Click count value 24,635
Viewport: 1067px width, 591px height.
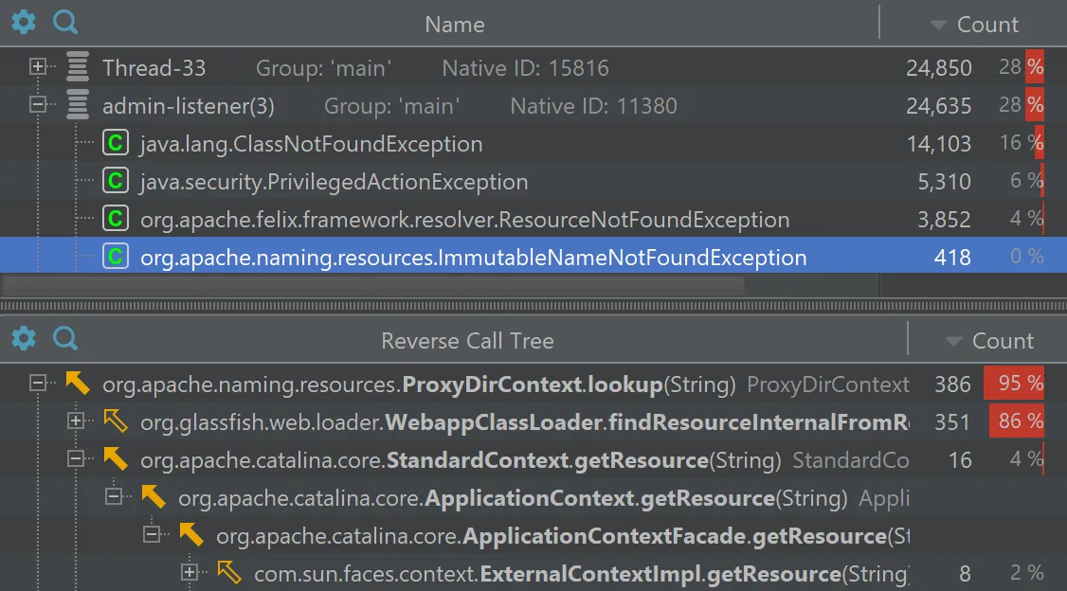[x=938, y=105]
